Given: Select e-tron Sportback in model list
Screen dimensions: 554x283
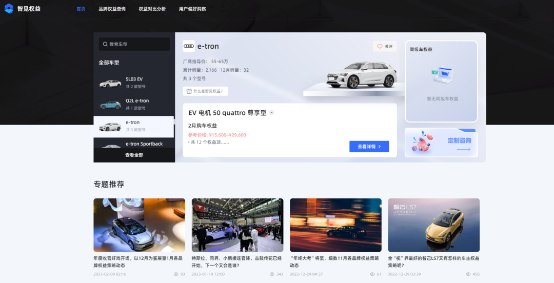Looking at the screenshot, I should pos(133,143).
